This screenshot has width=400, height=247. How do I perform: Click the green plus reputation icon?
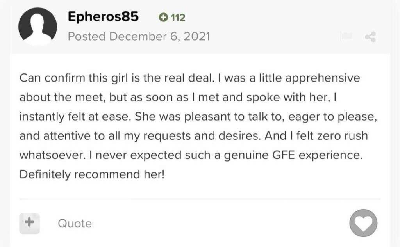[163, 18]
